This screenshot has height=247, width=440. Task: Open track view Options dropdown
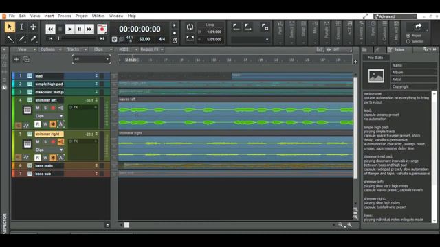(x=50, y=49)
